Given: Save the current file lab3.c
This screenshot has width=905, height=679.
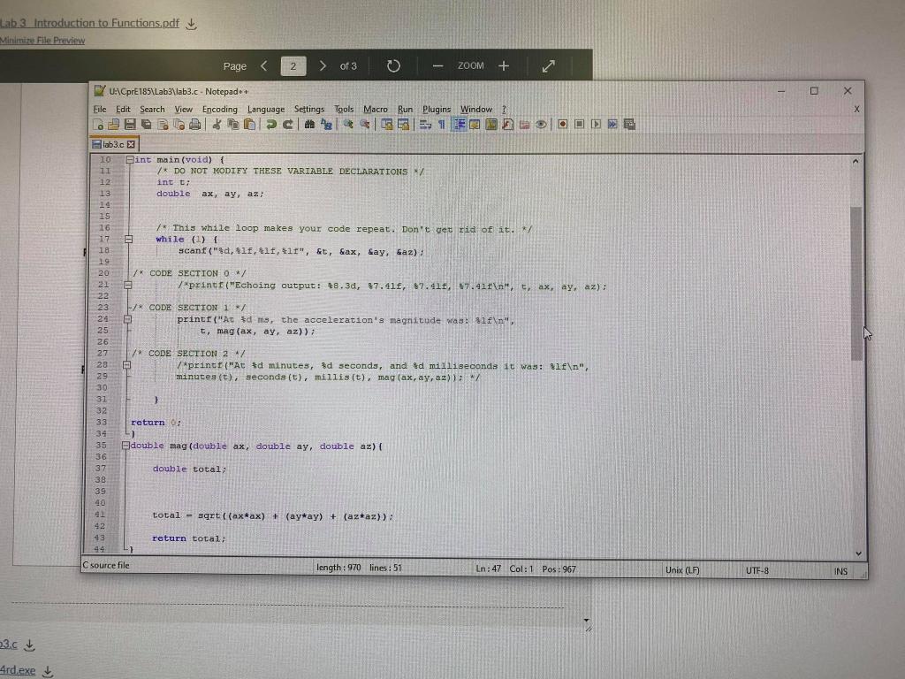Looking at the screenshot, I should click(x=130, y=124).
